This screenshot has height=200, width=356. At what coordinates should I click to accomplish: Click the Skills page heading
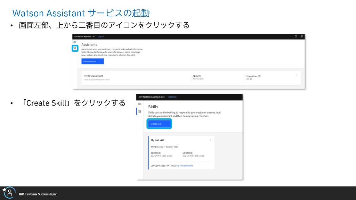[x=153, y=107]
